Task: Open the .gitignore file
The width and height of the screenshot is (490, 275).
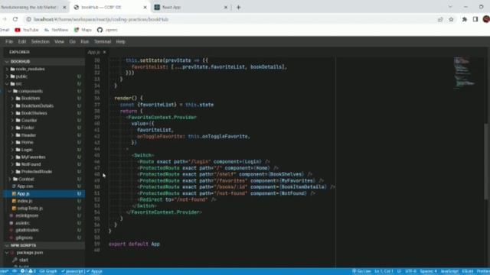Action: click(44, 238)
